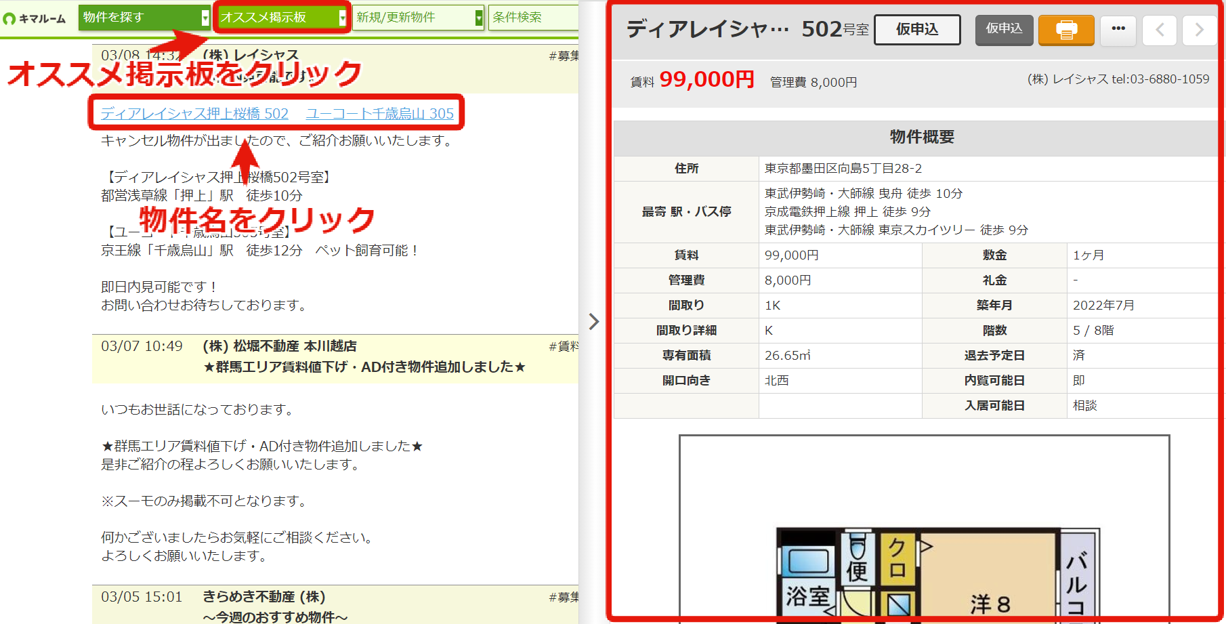The width and height of the screenshot is (1226, 624).
Task: Click the white 仮申込 button beside the title
Action: coord(917,30)
